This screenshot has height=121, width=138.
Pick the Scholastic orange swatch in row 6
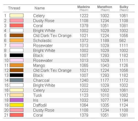[x=17, y=40]
